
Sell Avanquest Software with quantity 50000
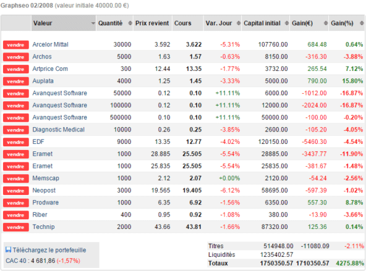coord(16,93)
